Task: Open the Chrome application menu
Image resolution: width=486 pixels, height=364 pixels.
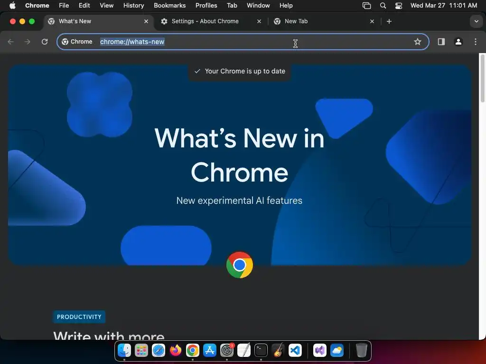Action: coord(37,6)
